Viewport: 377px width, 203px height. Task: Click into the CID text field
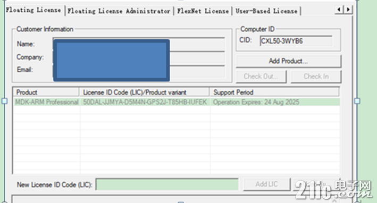pos(296,41)
